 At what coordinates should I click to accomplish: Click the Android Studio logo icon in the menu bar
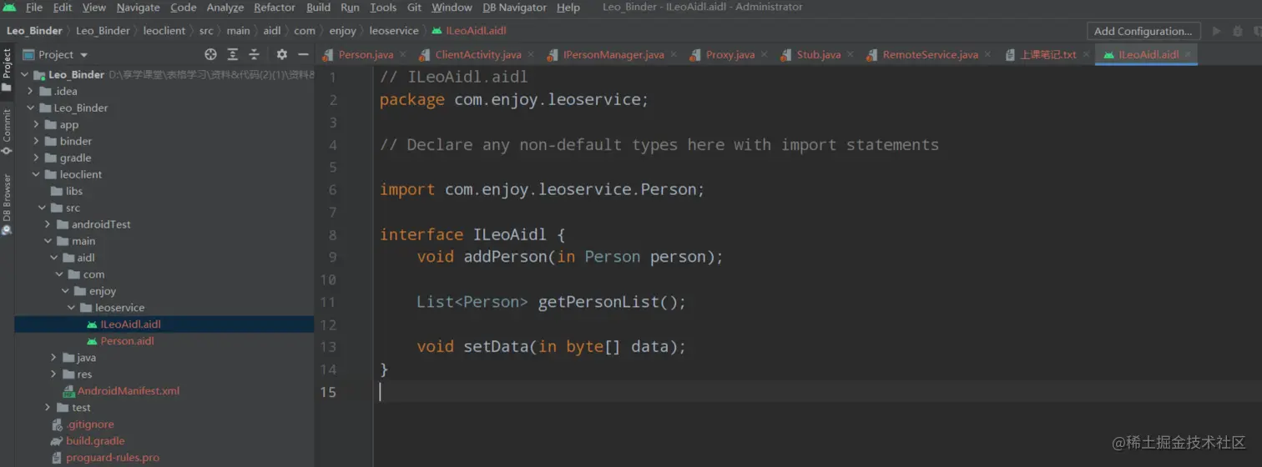pyautogui.click(x=9, y=8)
